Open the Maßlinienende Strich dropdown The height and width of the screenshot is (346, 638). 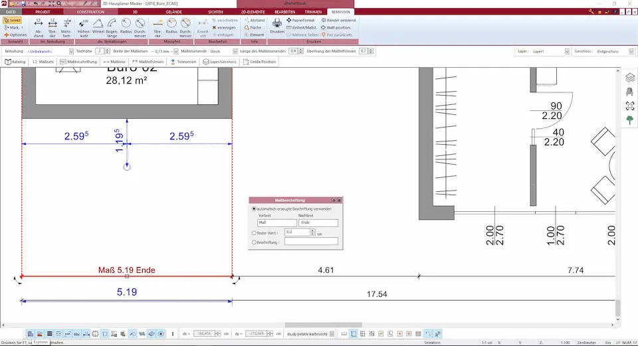click(x=235, y=52)
